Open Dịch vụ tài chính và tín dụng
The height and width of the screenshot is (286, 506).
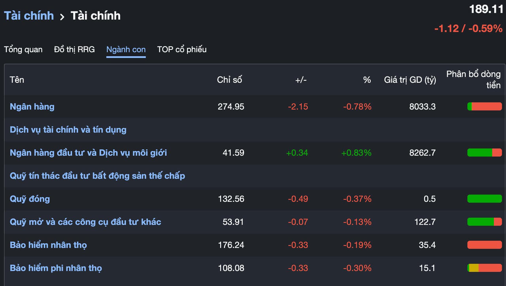tap(68, 129)
